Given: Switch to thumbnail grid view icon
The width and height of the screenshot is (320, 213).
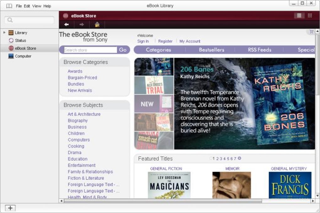Looking at the screenshot, I should coord(310,15).
